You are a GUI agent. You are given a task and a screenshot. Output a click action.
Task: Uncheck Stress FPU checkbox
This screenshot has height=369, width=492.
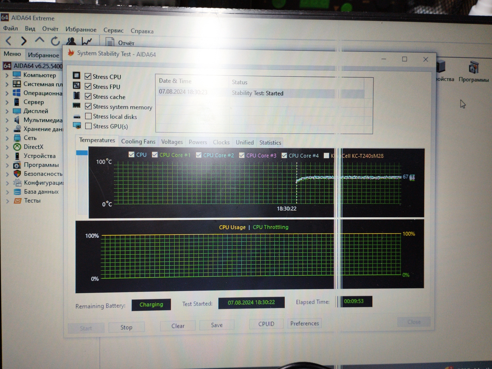[x=88, y=86]
